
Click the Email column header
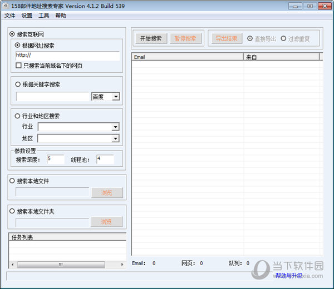[x=188, y=57]
